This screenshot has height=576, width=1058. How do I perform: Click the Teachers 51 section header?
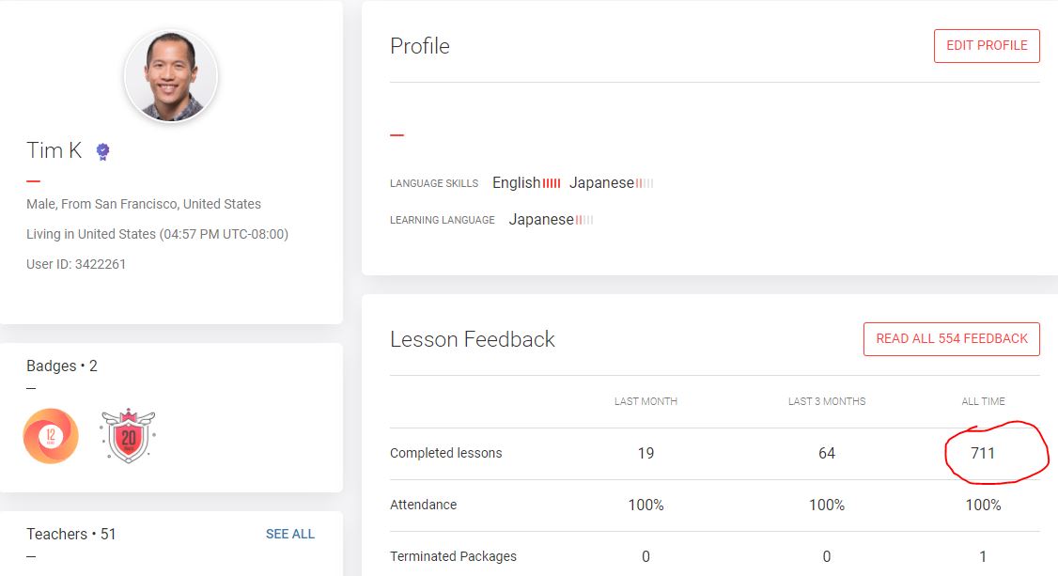tap(70, 534)
